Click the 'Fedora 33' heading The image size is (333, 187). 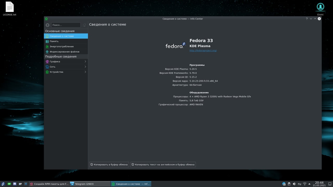point(201,41)
